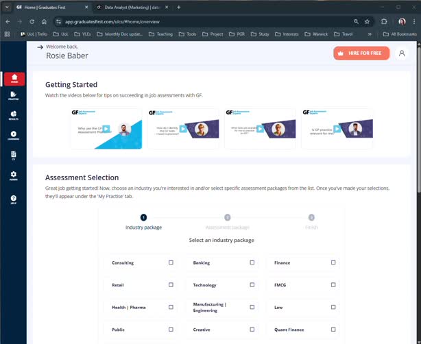Open a new browser tab
Viewport: 421px width, 344px height.
coord(179,8)
